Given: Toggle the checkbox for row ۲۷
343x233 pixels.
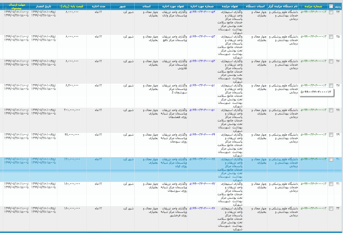Looking at the screenshot, I should [331, 86].
